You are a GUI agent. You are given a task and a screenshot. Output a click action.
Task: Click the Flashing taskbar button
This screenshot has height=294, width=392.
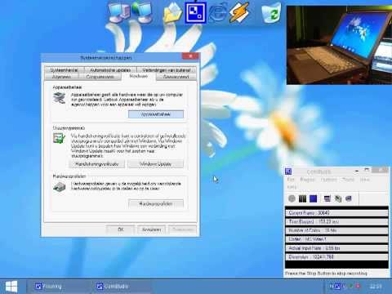click(x=59, y=287)
